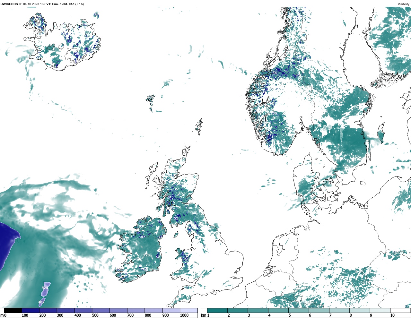411x318 pixels.
Task: Choose the swatch above the 1000 label
Action: coord(188,311)
